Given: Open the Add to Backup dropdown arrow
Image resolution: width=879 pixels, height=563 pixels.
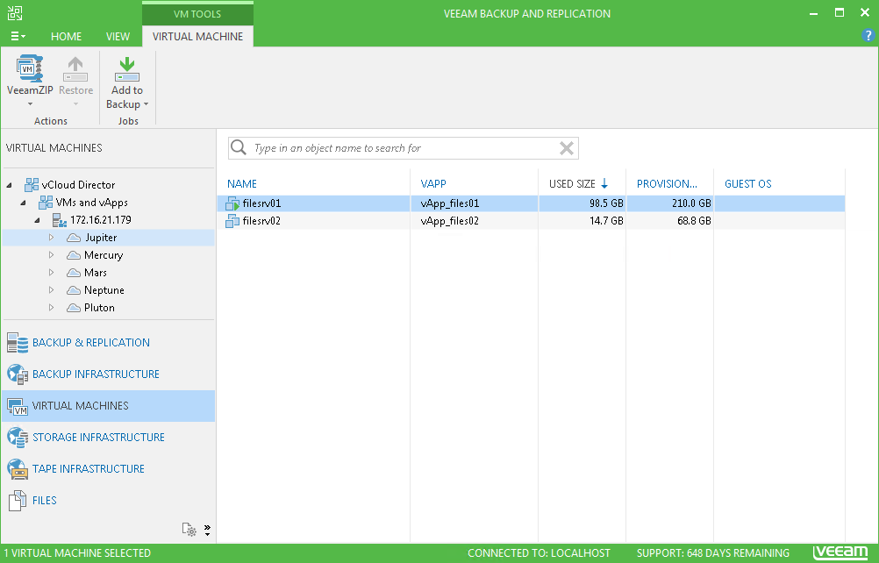Looking at the screenshot, I should click(146, 104).
